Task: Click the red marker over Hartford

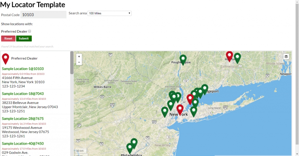Action: point(230,56)
